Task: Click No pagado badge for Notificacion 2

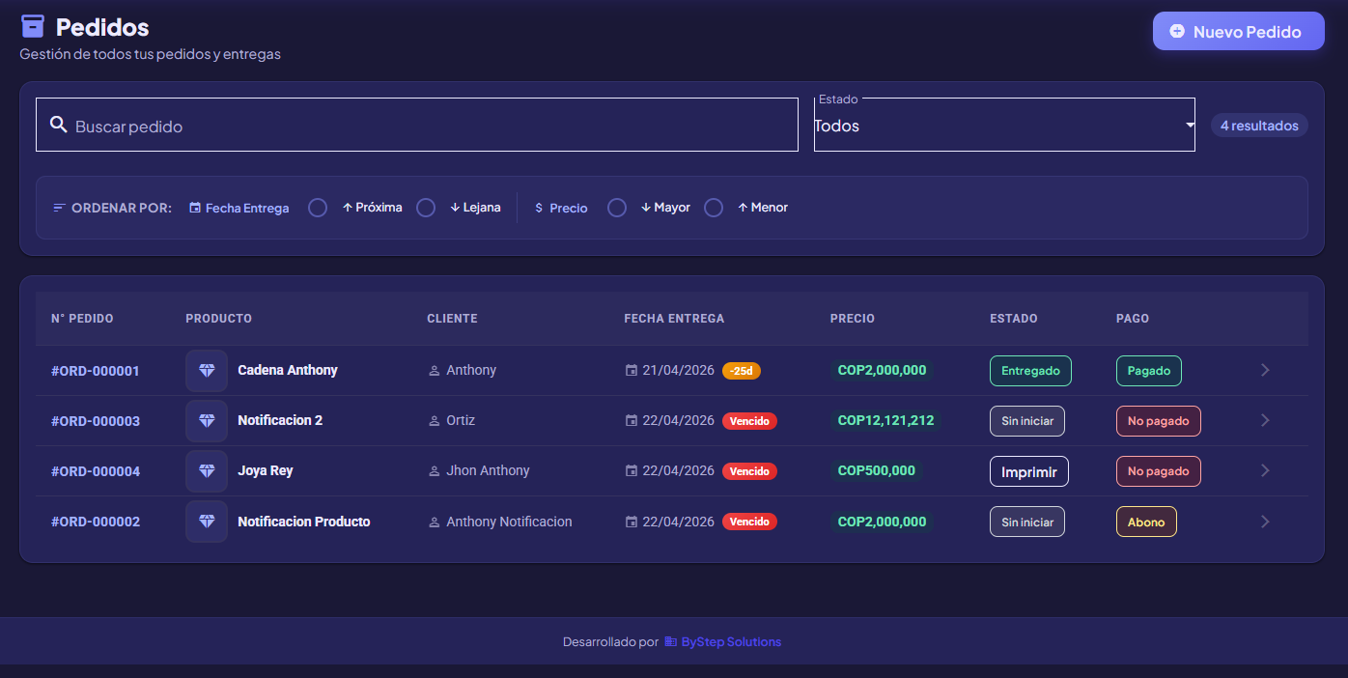Action: point(1159,421)
